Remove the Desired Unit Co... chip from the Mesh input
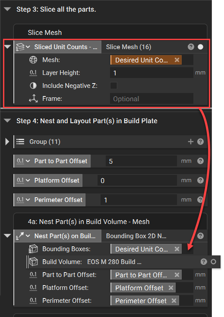This screenshot has width=224, height=317. (x=177, y=60)
